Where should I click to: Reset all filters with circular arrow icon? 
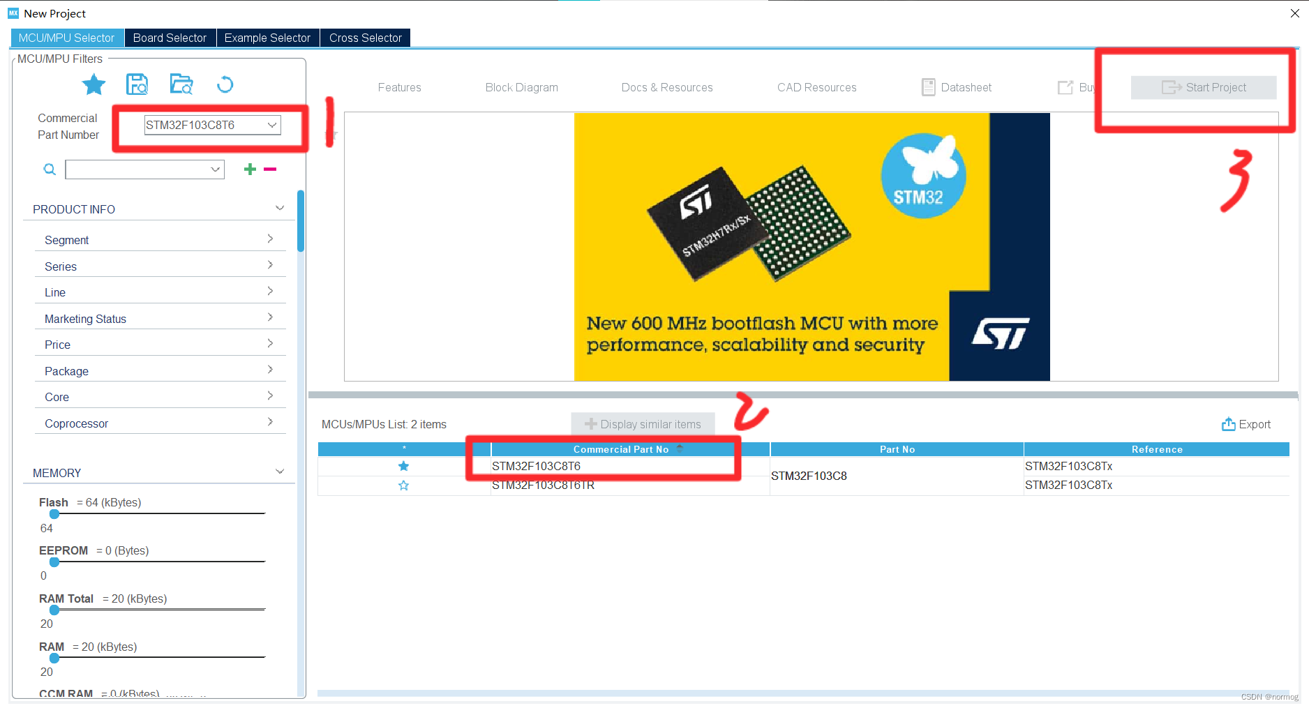[x=225, y=84]
